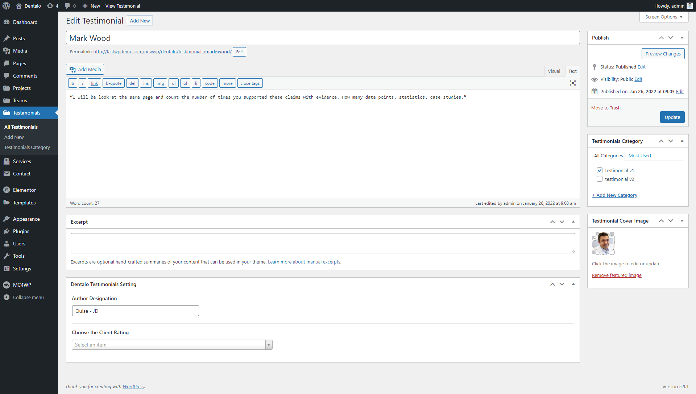Click the Add Media button
This screenshot has width=696, height=394.
tap(85, 69)
